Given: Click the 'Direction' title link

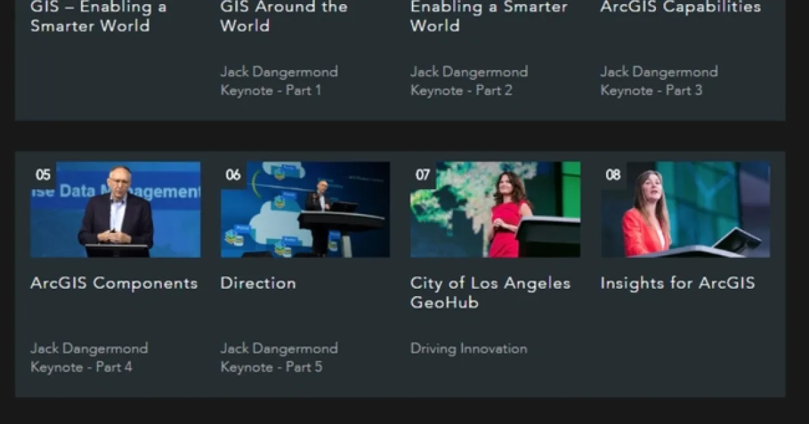Looking at the screenshot, I should [x=258, y=283].
